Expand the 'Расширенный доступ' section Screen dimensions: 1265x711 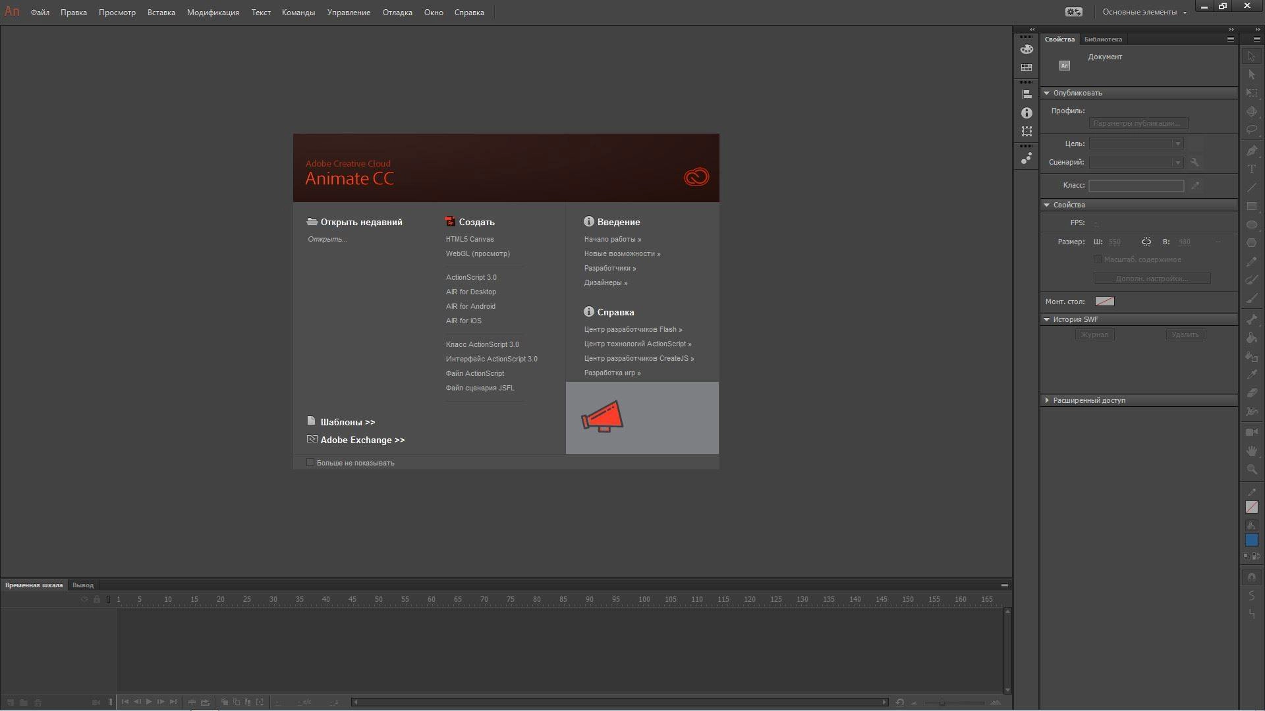[1046, 400]
